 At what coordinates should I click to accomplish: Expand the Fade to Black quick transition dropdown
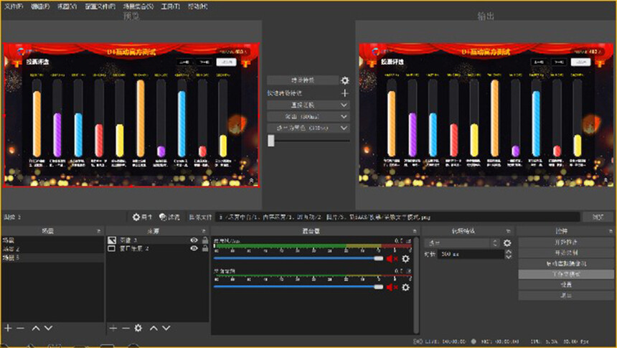[308, 128]
